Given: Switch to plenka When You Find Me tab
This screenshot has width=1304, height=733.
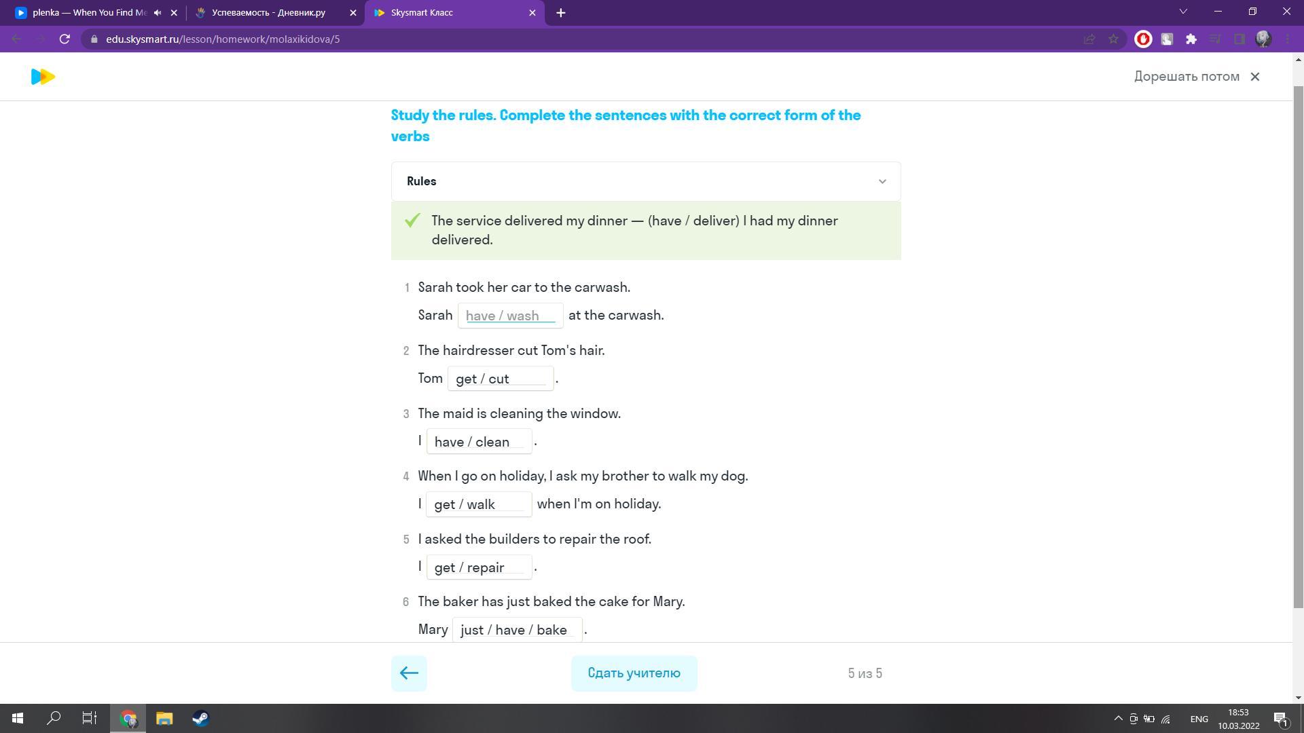Looking at the screenshot, I should (88, 13).
